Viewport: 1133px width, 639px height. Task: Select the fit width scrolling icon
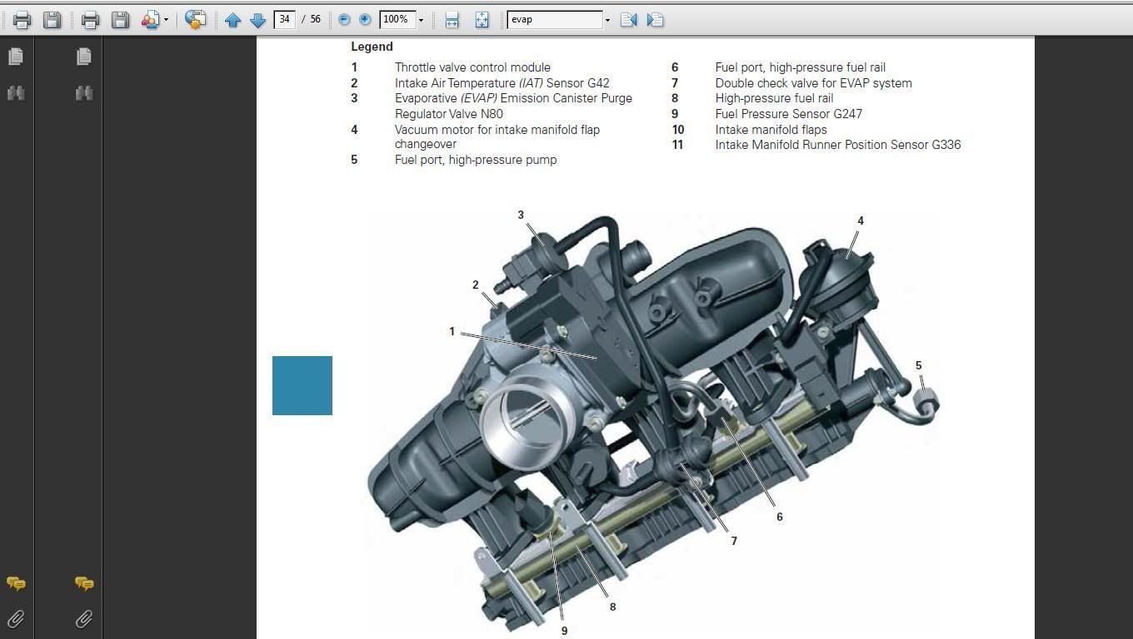(452, 20)
